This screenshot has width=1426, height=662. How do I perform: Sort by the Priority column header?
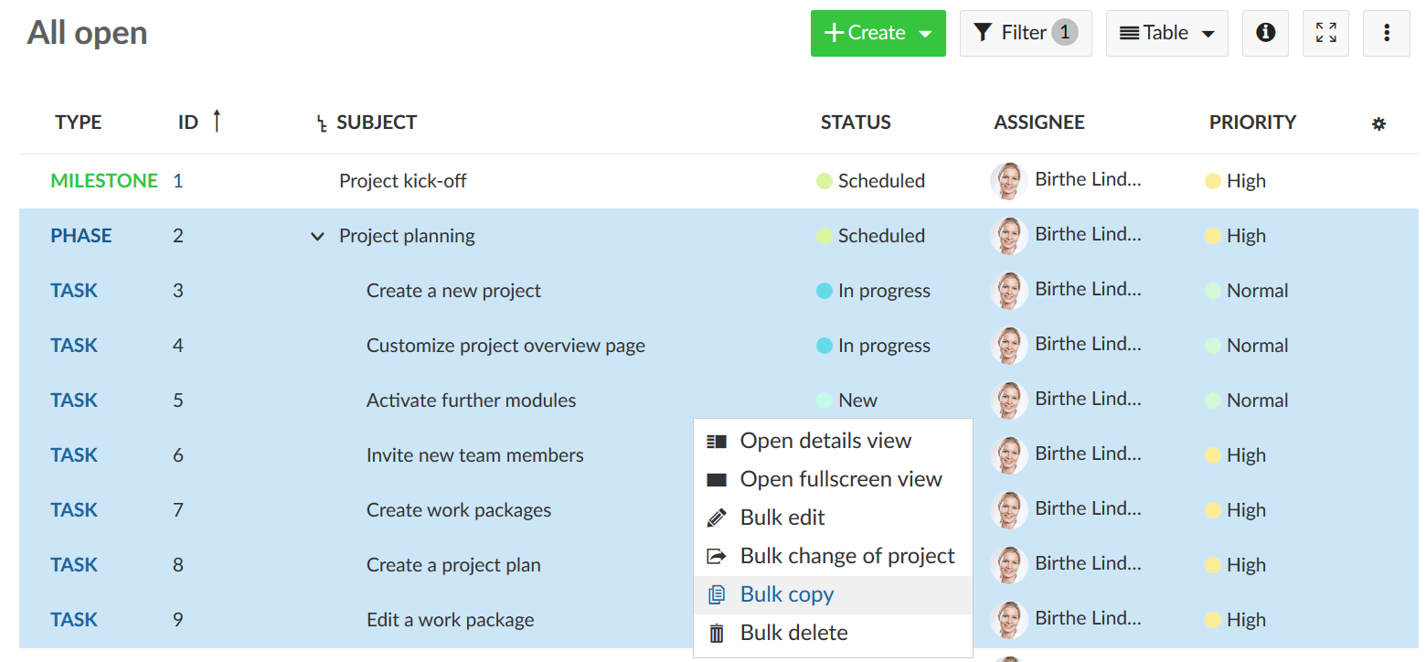[1252, 123]
